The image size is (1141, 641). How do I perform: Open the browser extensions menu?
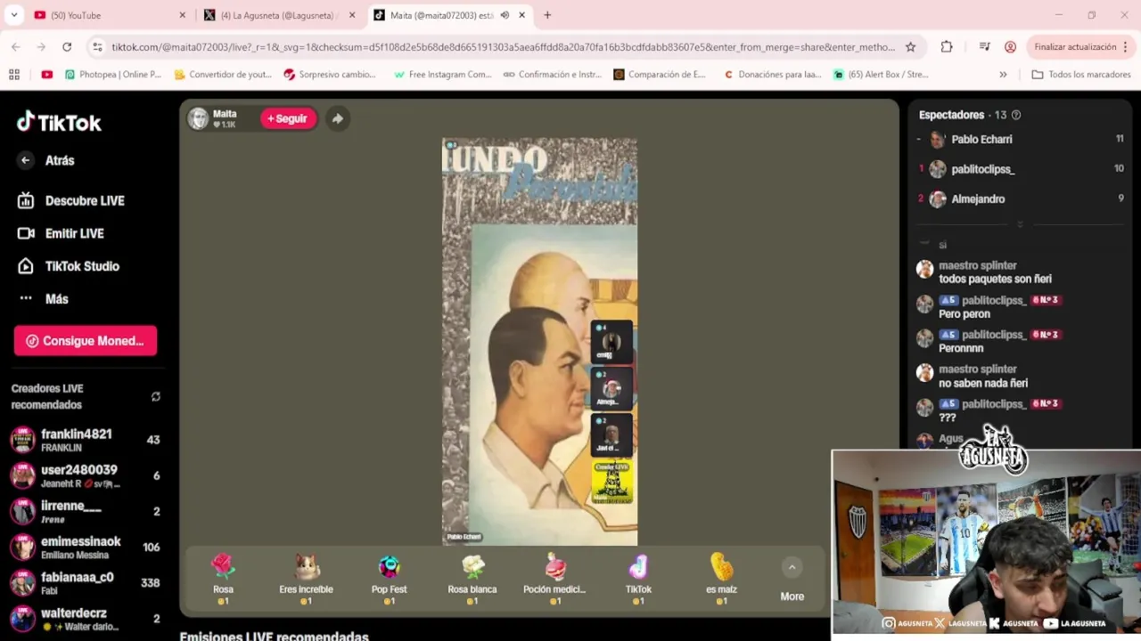coord(947,47)
